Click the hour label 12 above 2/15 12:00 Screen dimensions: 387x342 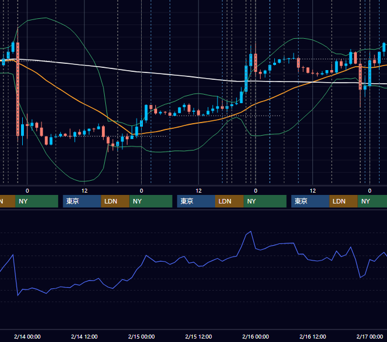[199, 191]
